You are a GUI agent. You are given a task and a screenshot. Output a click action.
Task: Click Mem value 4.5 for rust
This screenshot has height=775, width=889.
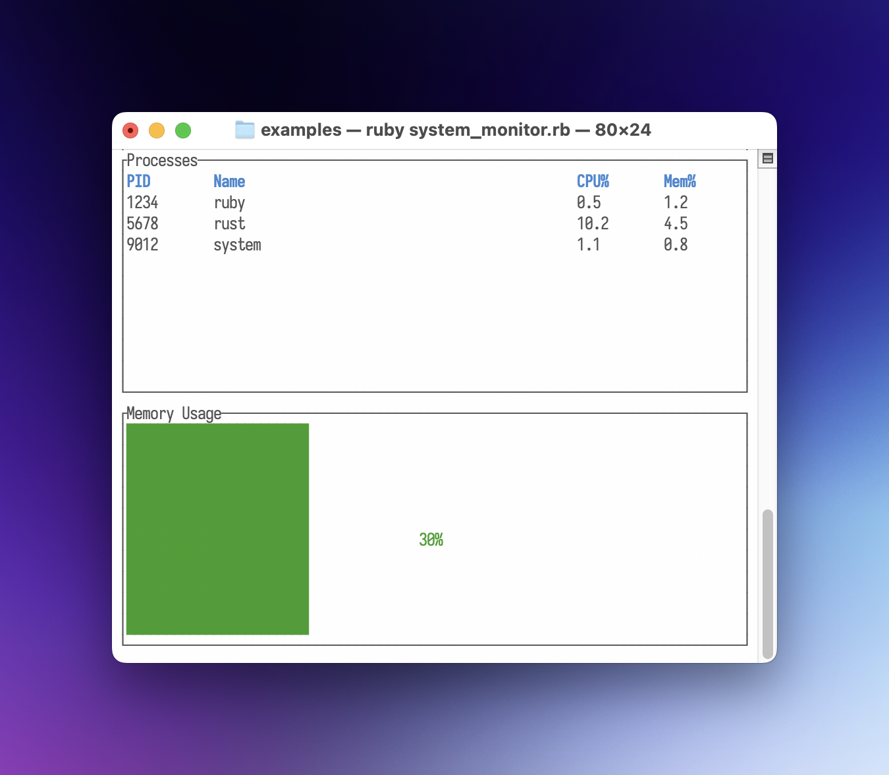click(x=676, y=223)
